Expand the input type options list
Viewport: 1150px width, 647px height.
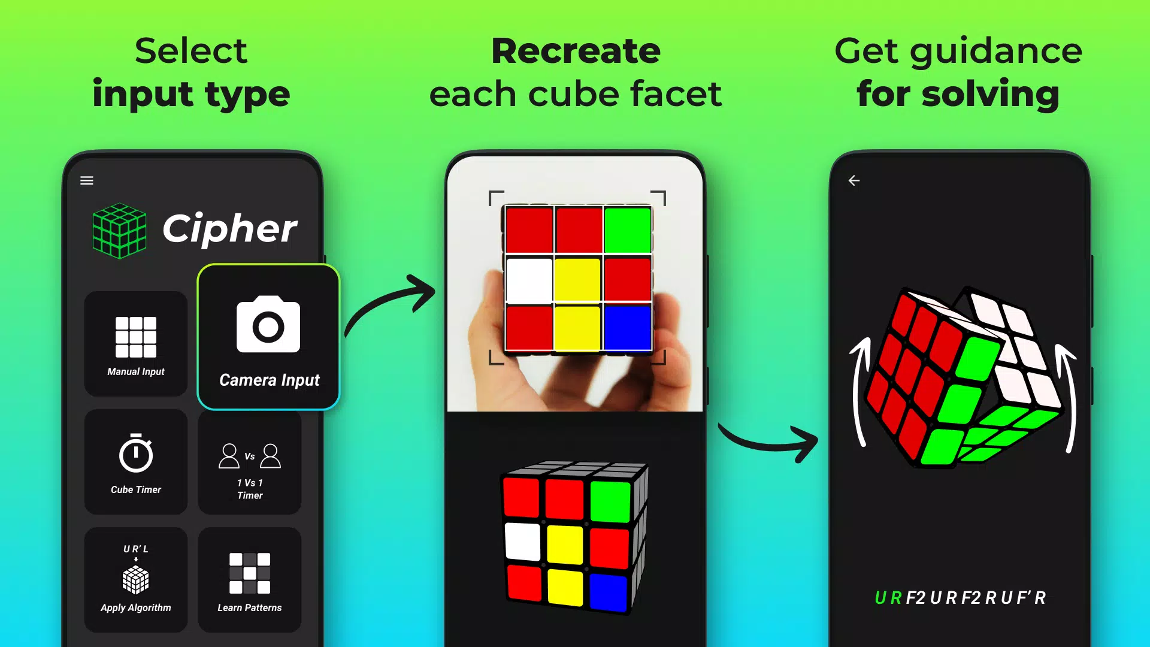point(86,180)
